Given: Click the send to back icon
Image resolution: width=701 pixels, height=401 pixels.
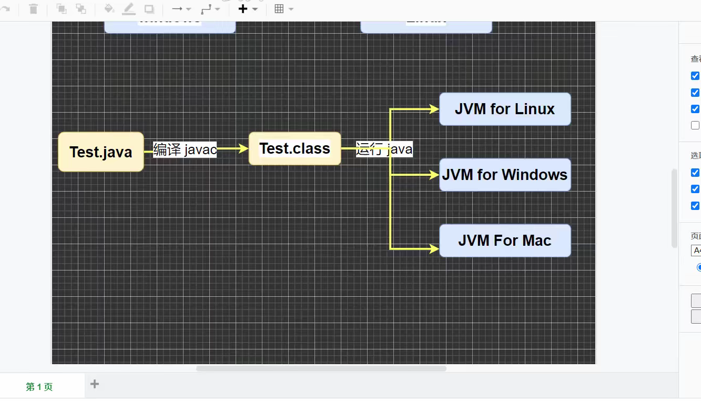Looking at the screenshot, I should click(x=81, y=9).
